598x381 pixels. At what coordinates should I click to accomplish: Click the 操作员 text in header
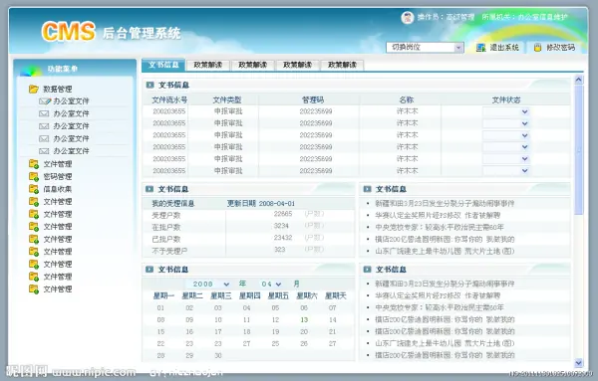(446, 17)
